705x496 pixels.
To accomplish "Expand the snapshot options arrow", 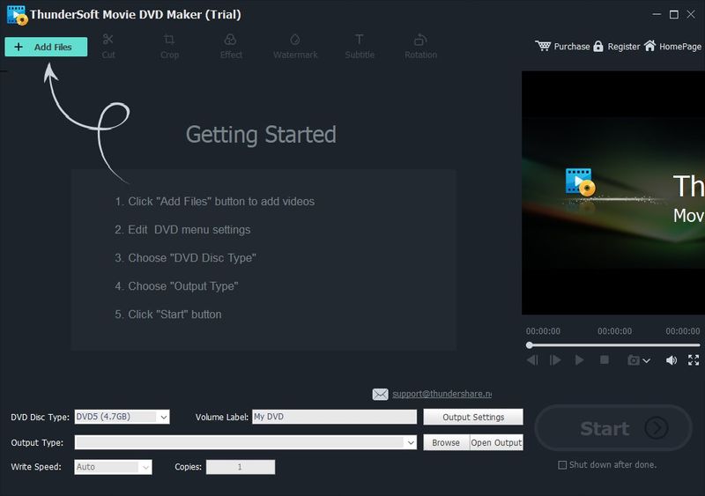I will click(647, 360).
